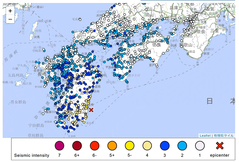
Task: Open the Leaflet attribution link
Action: tap(205, 136)
